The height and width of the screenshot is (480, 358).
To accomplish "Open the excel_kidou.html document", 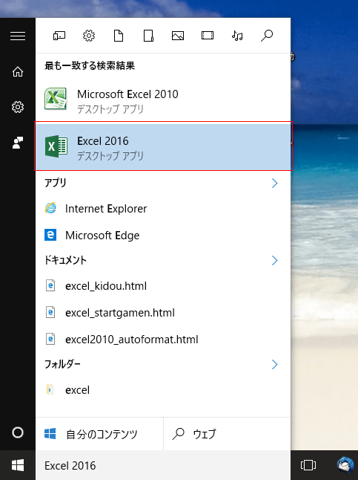I will click(163, 286).
